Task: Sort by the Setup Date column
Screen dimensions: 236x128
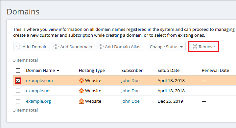Action: 168,71
